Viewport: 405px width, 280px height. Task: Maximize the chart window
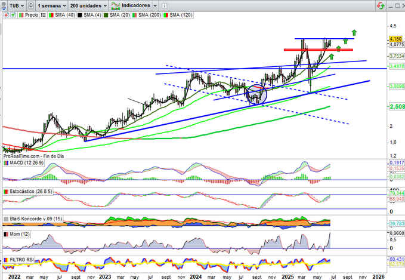pos(397,5)
